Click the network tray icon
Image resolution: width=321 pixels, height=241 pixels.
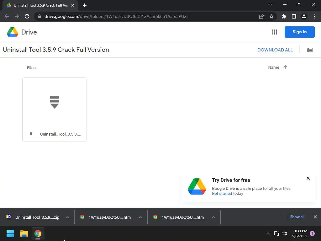pos(276,233)
